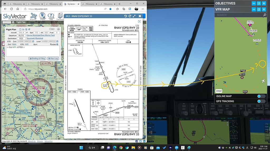This screenshot has width=270, height=151.
Task: Open the SkyVector Facebook icon
Action: (x=137, y=141)
